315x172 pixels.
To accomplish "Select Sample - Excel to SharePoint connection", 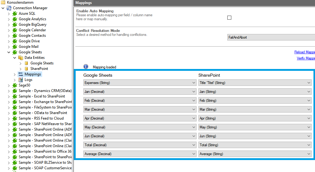I will [42, 96].
